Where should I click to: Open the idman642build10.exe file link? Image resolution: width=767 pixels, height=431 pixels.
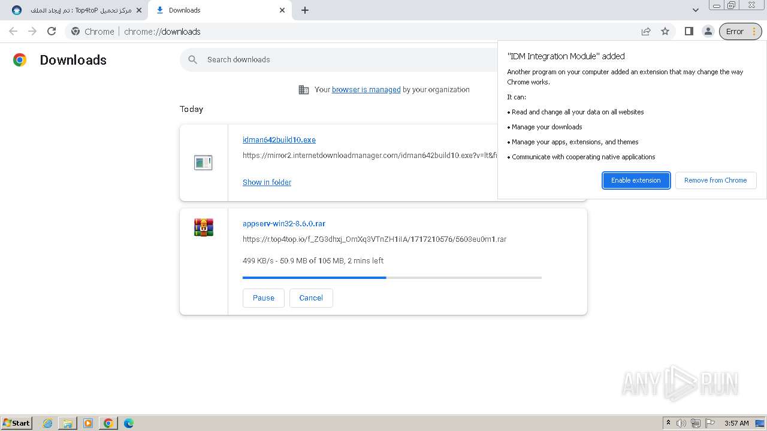pos(279,140)
